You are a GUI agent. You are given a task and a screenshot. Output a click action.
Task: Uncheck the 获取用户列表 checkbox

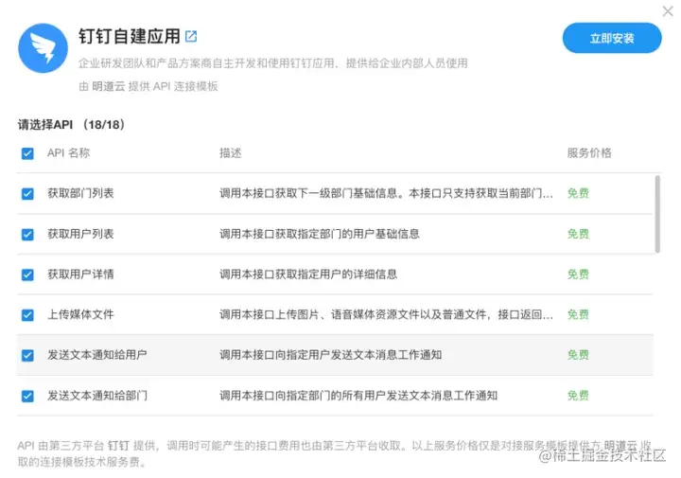(x=27, y=234)
